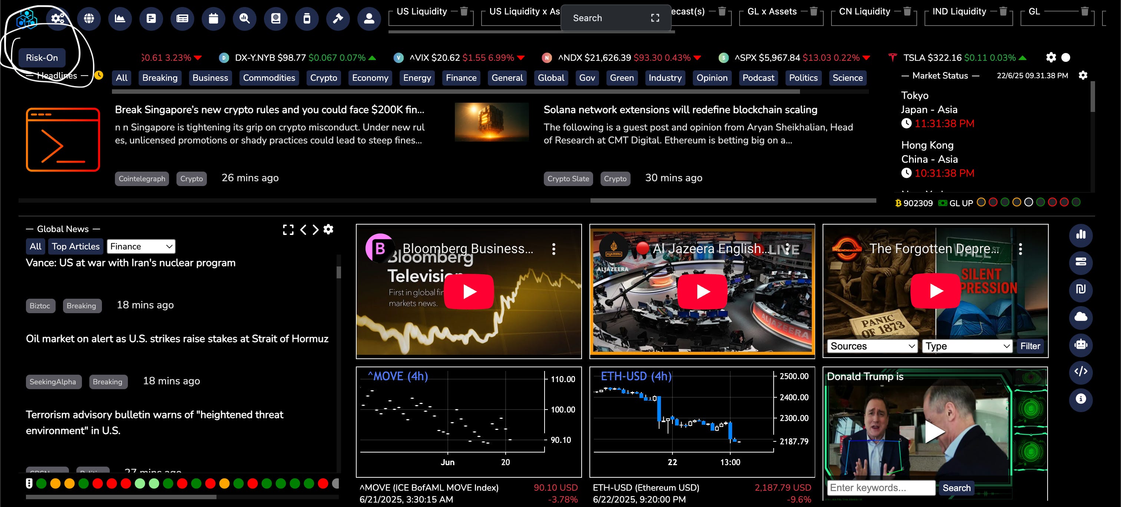Go to next Global News page chevron
This screenshot has height=507, width=1121.
[x=315, y=230]
